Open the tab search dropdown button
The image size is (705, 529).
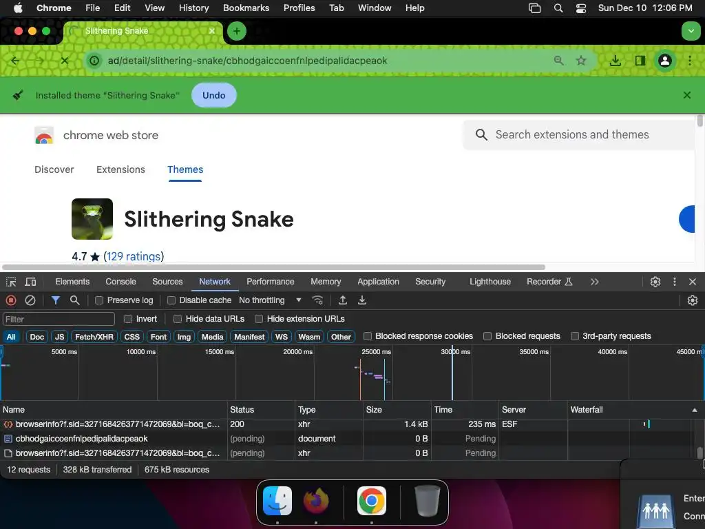click(x=691, y=31)
